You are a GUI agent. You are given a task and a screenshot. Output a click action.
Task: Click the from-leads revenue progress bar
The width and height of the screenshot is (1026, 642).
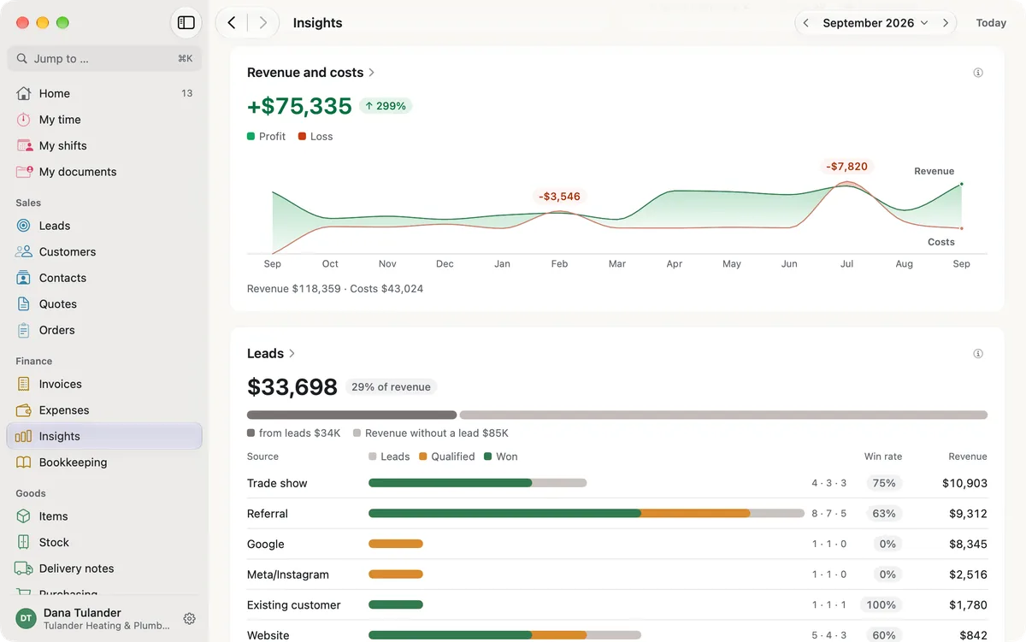351,415
